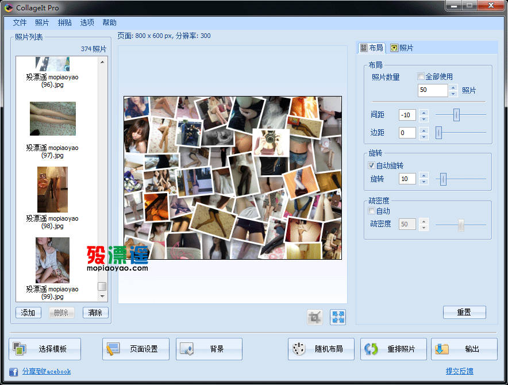Click the folder download icon on 输出
Viewport: 508px width, 385px height.
click(x=442, y=349)
